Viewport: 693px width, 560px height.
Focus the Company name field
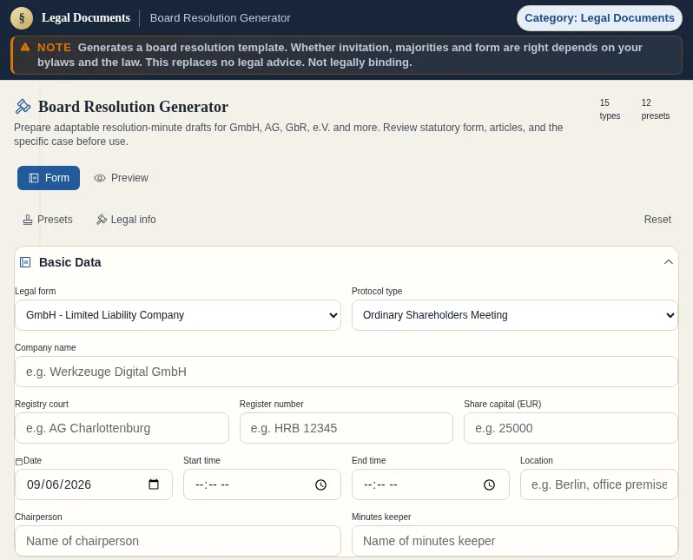pyautogui.click(x=346, y=372)
